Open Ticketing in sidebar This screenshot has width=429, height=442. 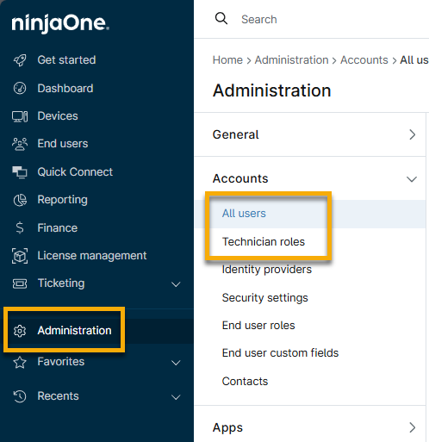(x=61, y=283)
